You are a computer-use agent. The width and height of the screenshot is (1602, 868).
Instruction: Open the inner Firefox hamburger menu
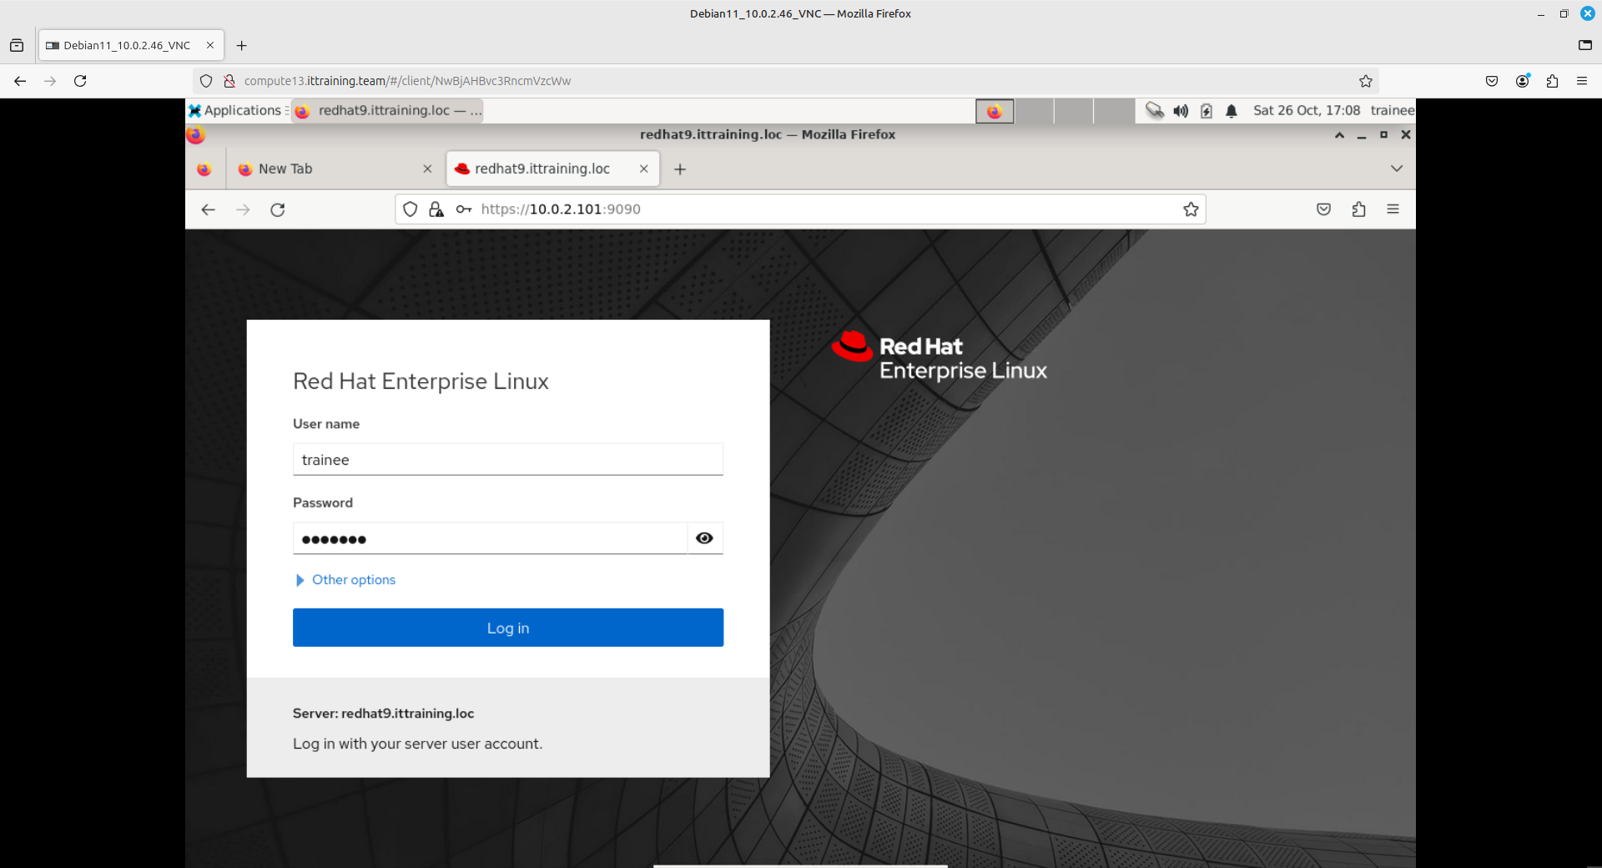pos(1393,209)
